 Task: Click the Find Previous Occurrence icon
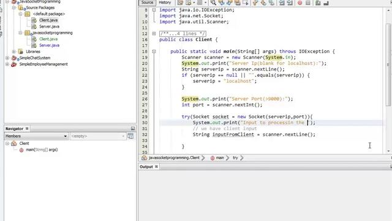222,2
